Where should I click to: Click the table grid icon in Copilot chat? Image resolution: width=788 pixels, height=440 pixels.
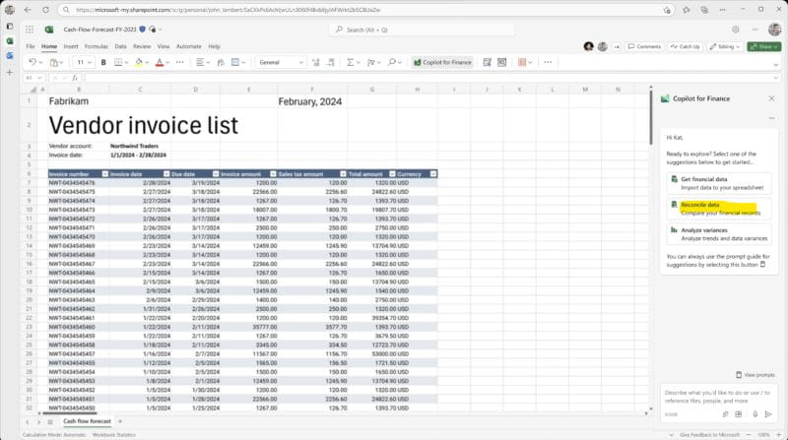pos(738,414)
